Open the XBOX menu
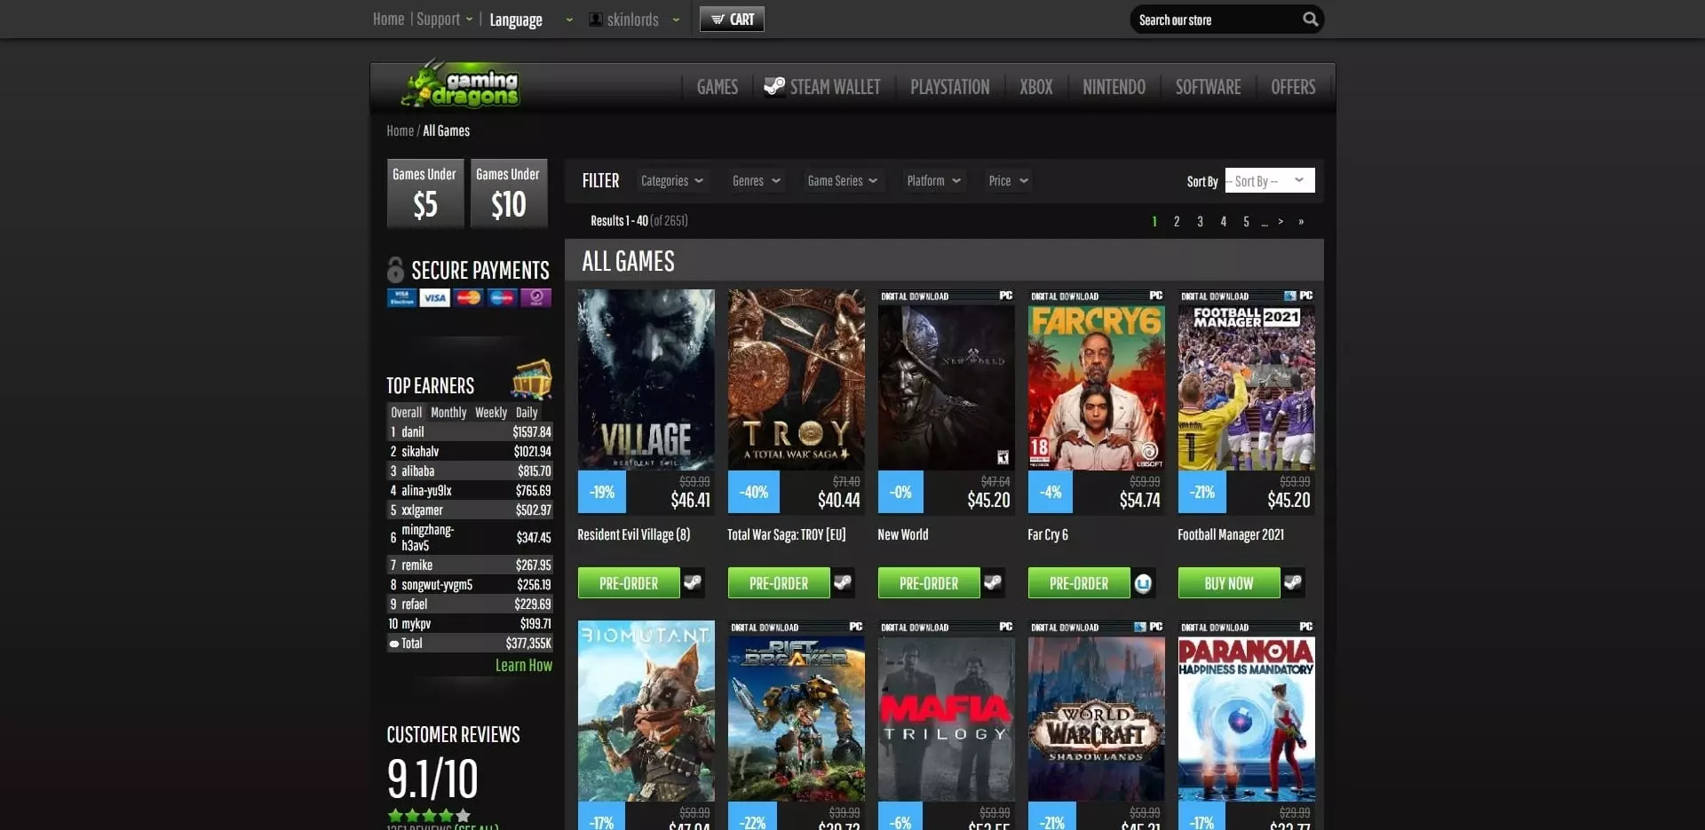The width and height of the screenshot is (1705, 830). 1035,87
